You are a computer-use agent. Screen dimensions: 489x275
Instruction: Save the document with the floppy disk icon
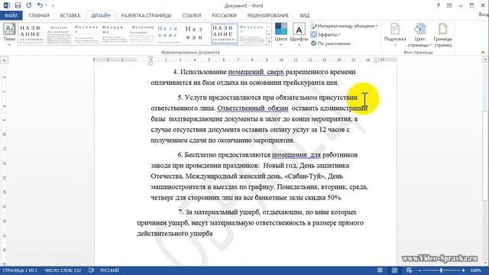(18, 5)
